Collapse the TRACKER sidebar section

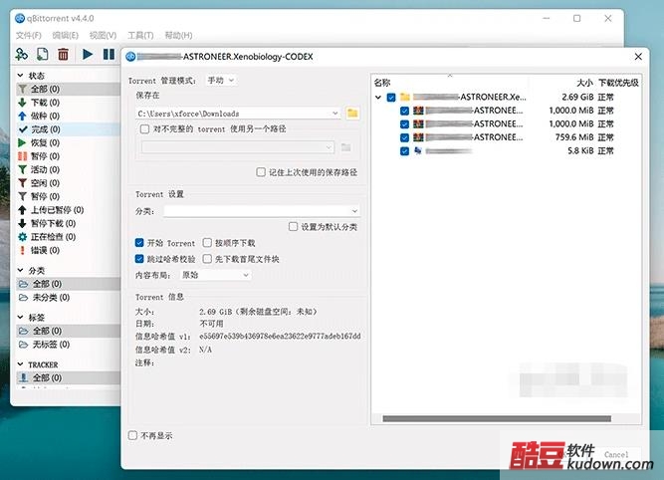click(20, 363)
